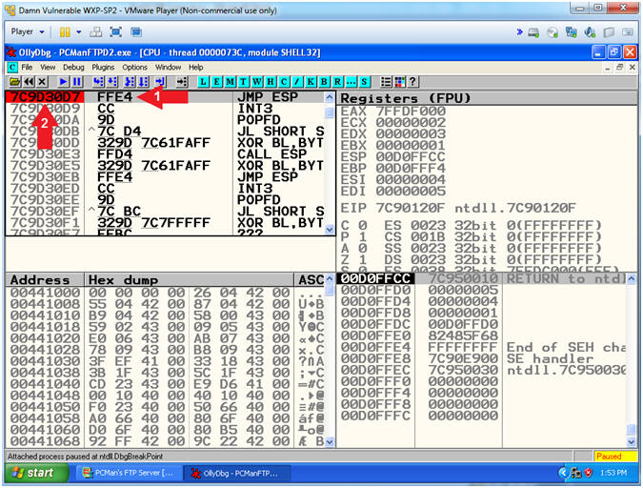Viewport: 643px width, 488px height.
Task: Open Call stack with K button
Action: [311, 82]
